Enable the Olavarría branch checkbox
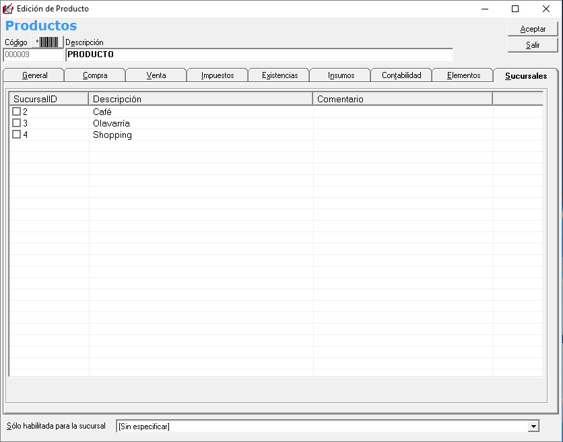 (x=17, y=123)
